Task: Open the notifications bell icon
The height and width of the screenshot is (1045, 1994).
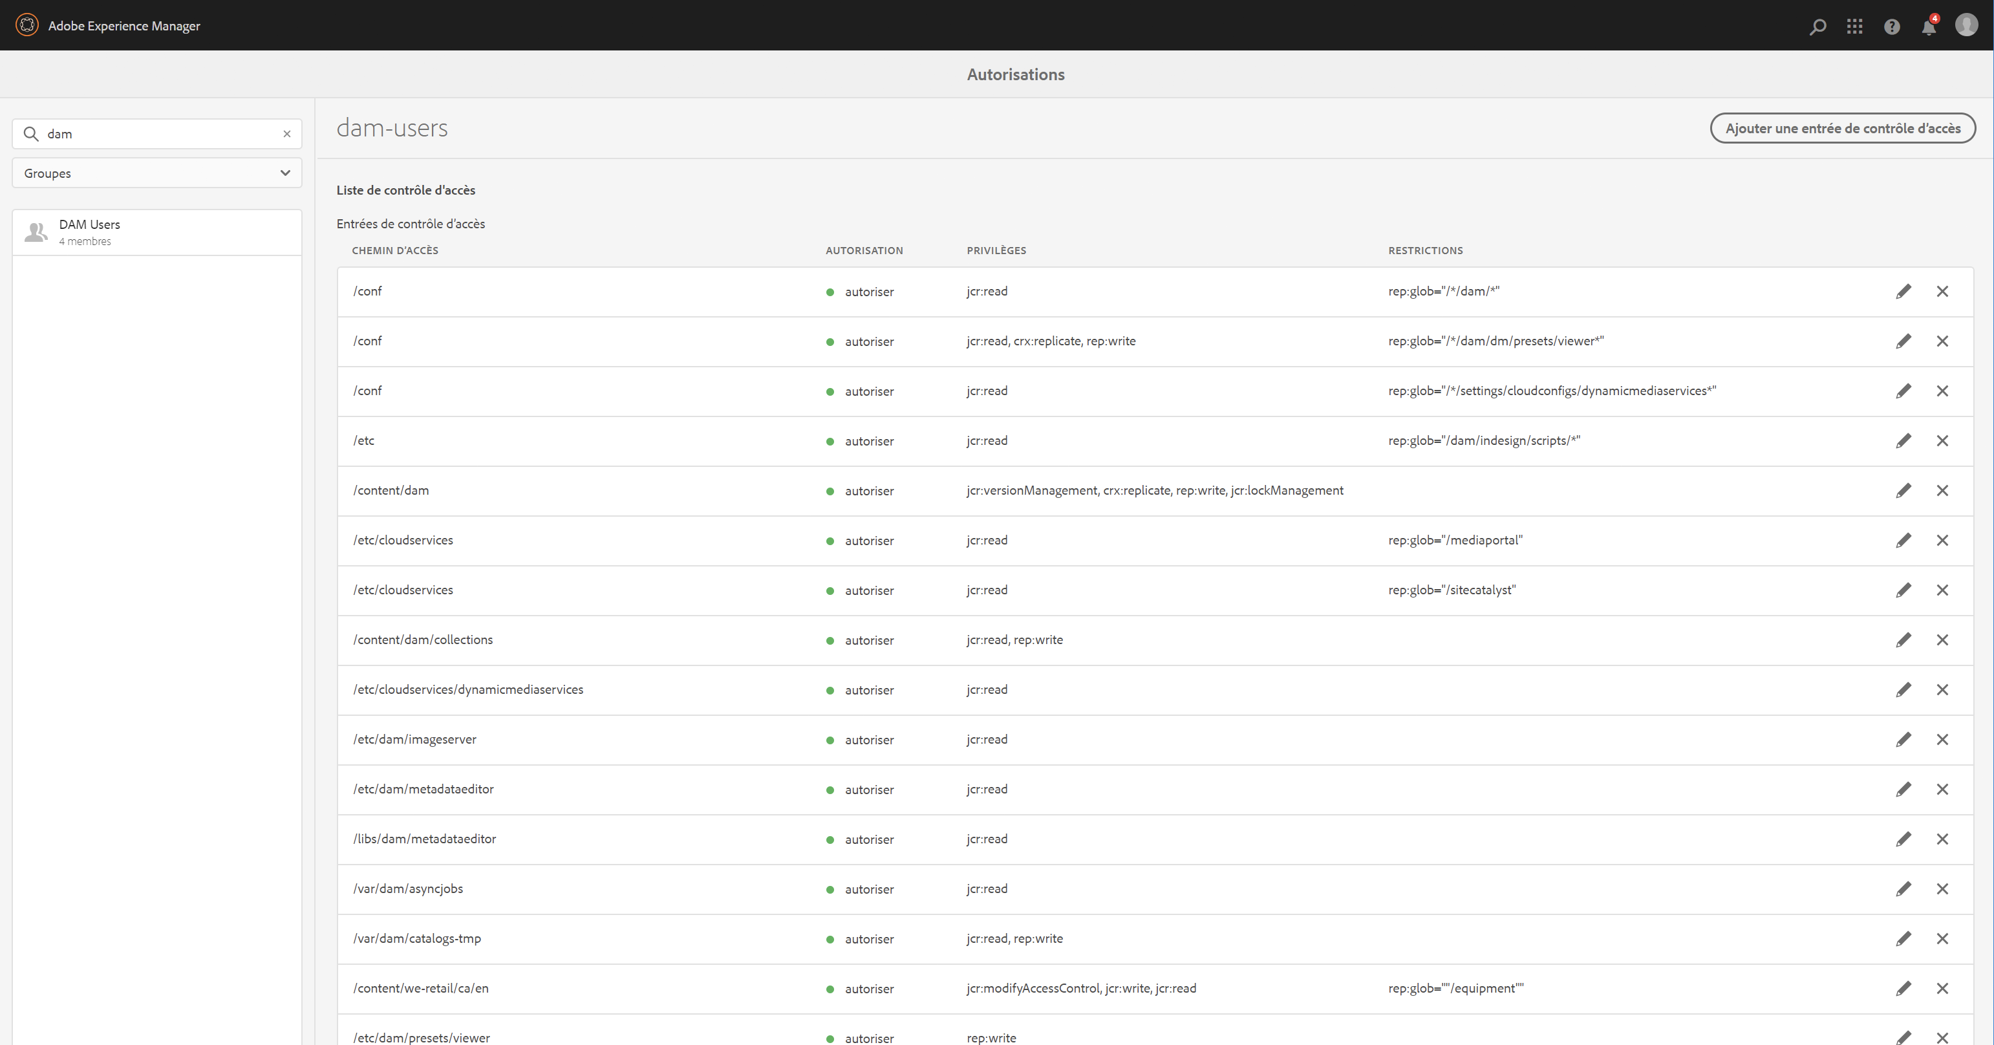Action: [x=1928, y=27]
